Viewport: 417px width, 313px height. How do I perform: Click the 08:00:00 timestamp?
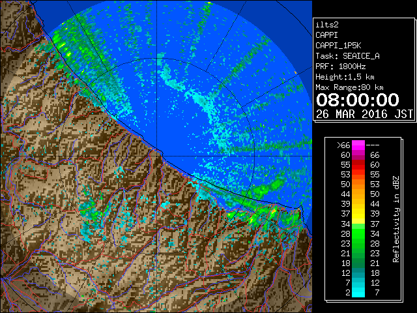pos(358,100)
